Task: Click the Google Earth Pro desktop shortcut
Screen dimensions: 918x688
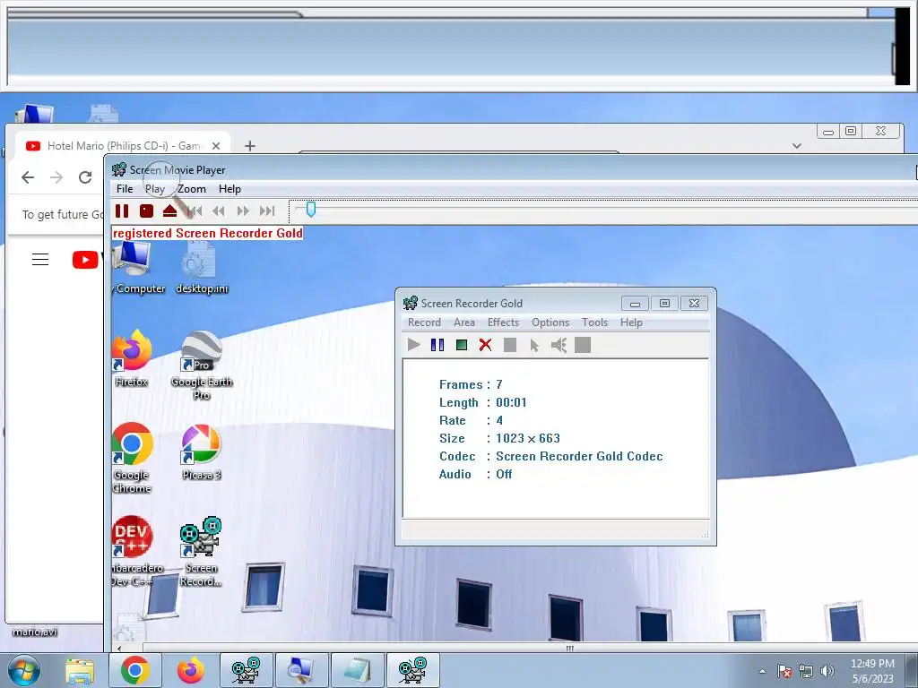Action: coord(202,365)
